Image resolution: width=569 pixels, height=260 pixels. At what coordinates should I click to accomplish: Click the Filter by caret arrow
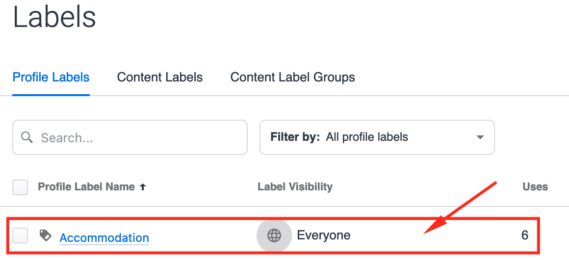480,137
